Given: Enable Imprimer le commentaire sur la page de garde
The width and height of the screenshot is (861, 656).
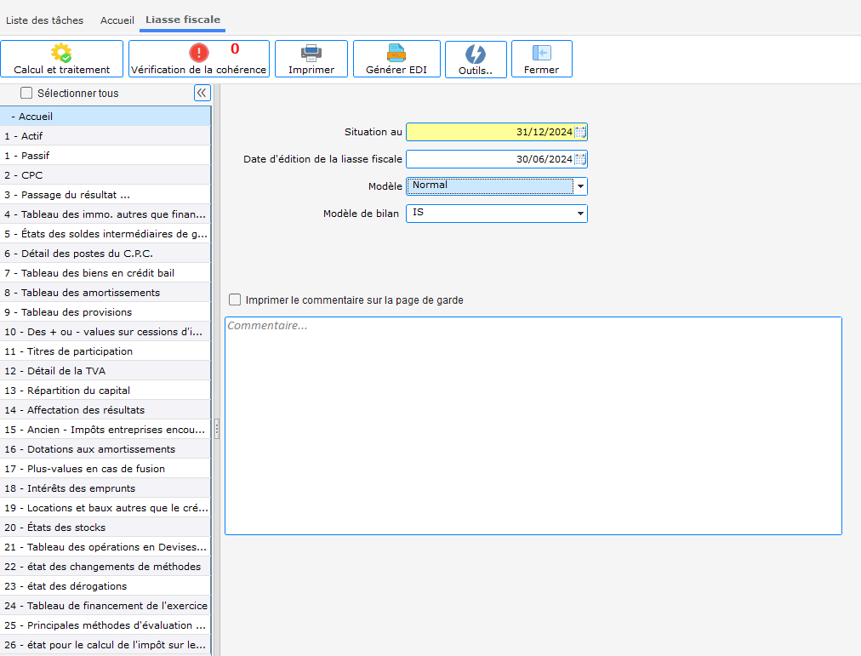Looking at the screenshot, I should point(235,299).
